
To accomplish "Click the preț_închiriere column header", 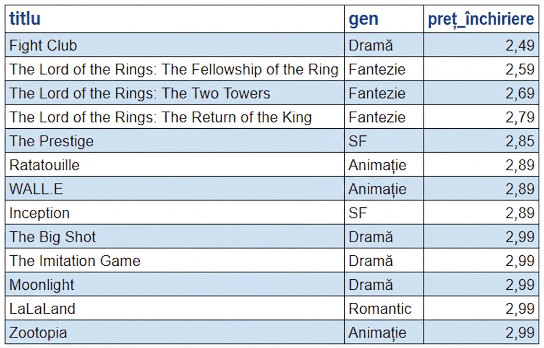I will 481,19.
